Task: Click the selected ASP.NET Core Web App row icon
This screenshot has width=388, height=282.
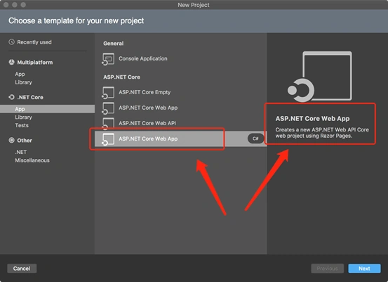Action: (108, 139)
